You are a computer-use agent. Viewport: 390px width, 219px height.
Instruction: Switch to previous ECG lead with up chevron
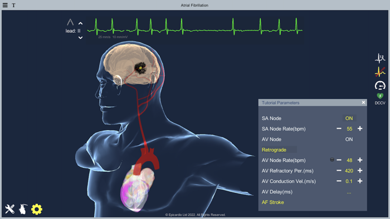[80, 23]
